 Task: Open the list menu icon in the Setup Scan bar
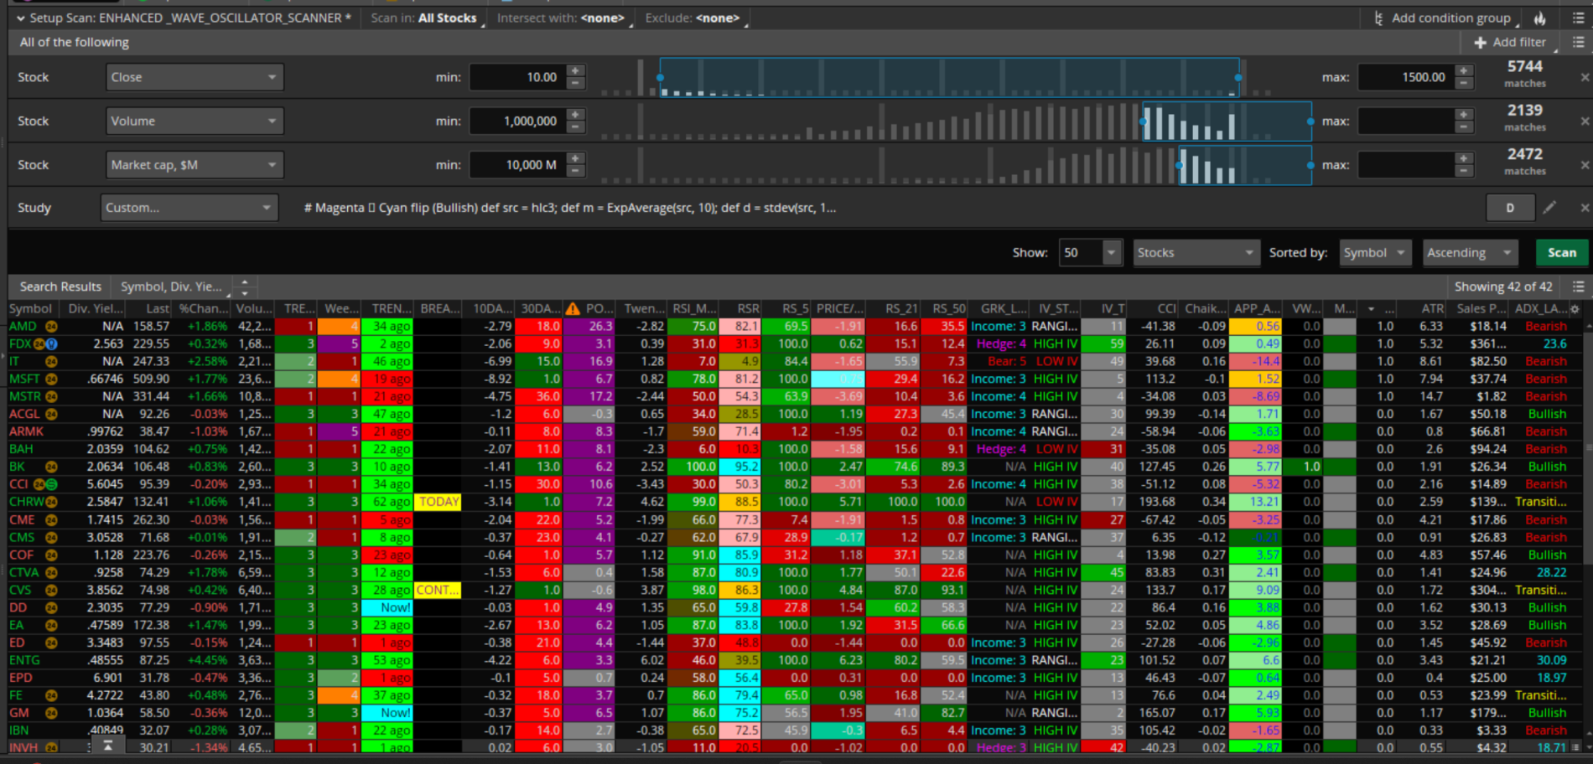(x=1578, y=18)
